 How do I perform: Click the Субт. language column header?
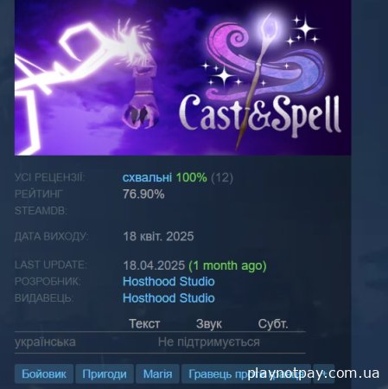coord(273,324)
